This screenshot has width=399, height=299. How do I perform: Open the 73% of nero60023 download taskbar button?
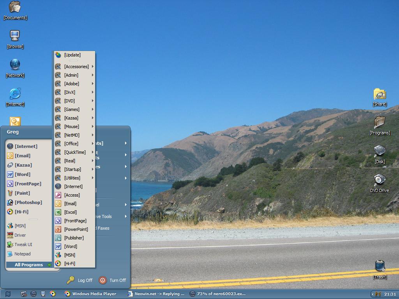(x=218, y=294)
